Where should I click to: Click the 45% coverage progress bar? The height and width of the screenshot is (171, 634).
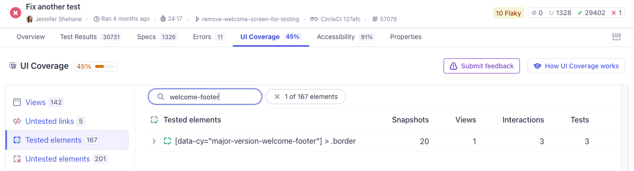click(105, 66)
